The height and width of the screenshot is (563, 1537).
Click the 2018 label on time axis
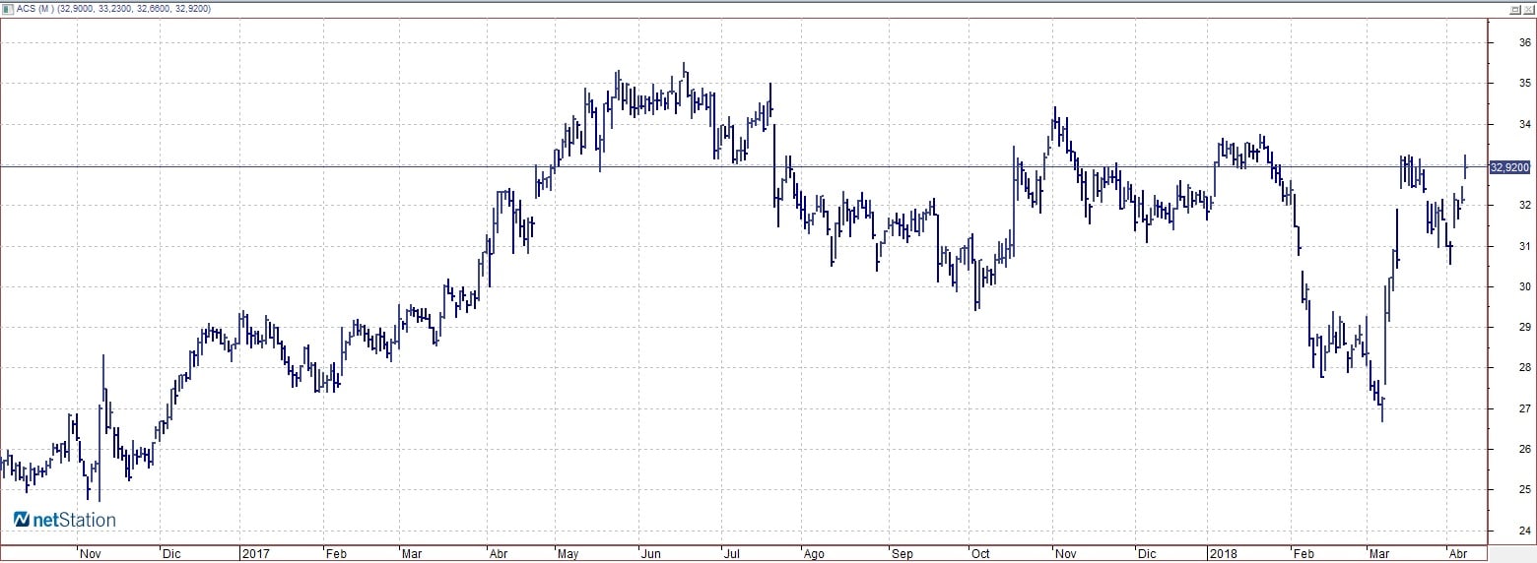point(1224,554)
